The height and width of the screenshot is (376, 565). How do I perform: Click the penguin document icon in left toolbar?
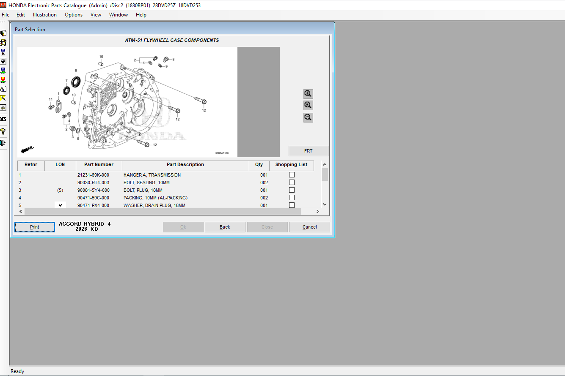coord(3,89)
